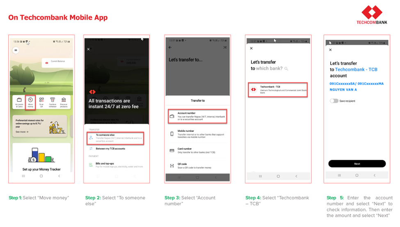Tap Android home button on Step 4 screen

tap(278, 176)
